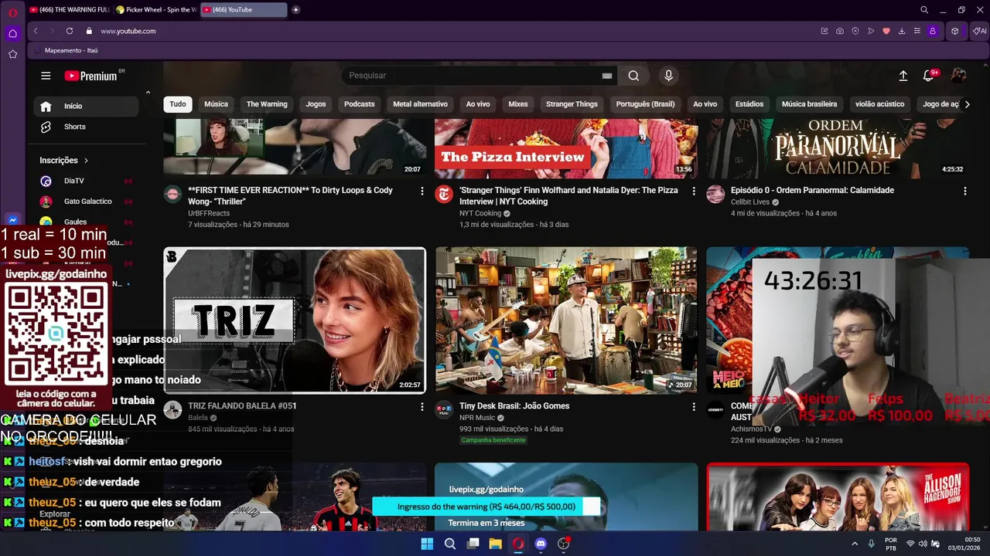
Task: Switch to Picker Wheel browser tab
Action: [x=155, y=10]
